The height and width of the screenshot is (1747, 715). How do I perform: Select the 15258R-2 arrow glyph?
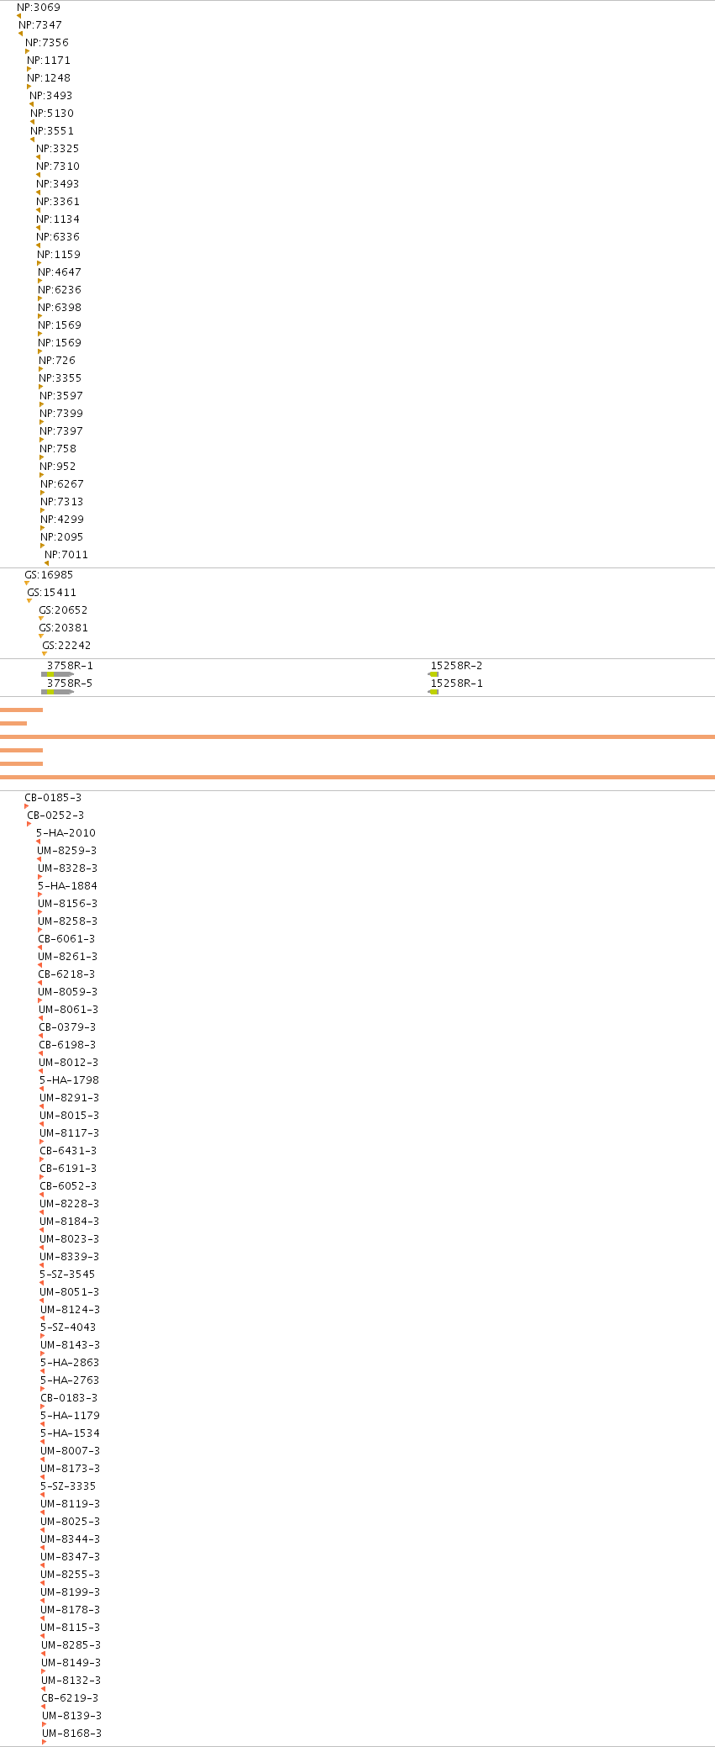pyautogui.click(x=433, y=674)
